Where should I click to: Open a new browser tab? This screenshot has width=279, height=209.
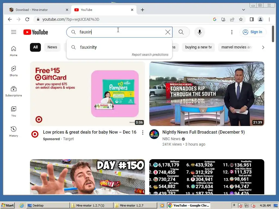coord(142,10)
